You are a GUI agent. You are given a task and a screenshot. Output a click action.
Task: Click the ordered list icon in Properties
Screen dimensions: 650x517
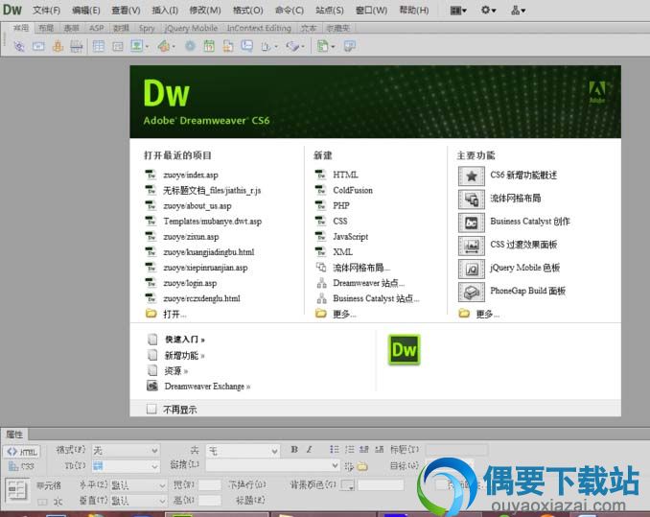point(350,450)
